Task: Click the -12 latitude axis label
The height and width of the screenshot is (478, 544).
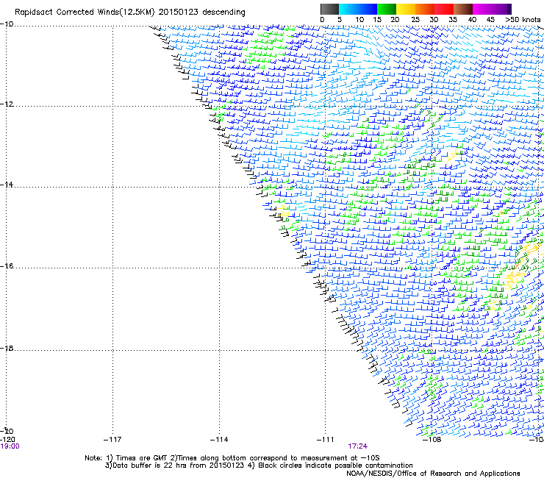Action: point(7,104)
